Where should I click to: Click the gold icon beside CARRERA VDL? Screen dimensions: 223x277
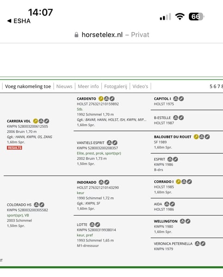click(36, 121)
